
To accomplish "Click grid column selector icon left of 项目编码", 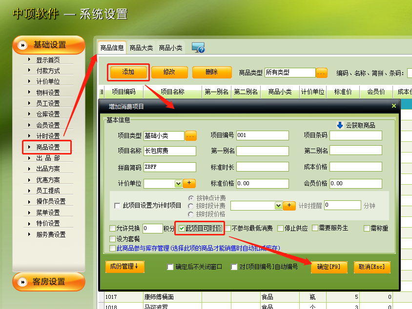I will click(101, 92).
